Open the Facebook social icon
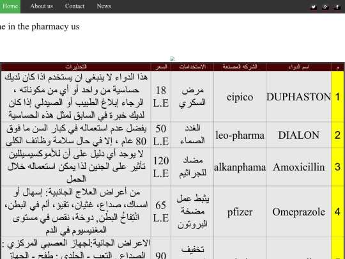The height and width of the screenshot is (259, 345). [337, 7]
